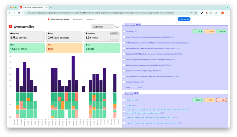The image size is (237, 137).
Task: Check the focus-loss error source checkbox
Action: click(x=124, y=32)
